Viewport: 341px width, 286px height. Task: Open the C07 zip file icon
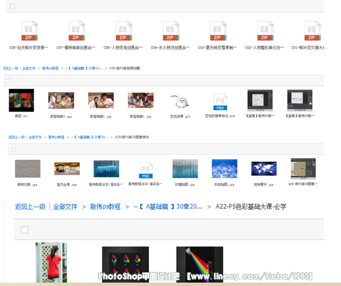(x=77, y=31)
